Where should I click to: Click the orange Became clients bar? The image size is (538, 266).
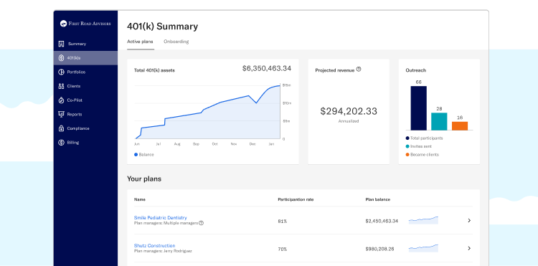tap(460, 125)
